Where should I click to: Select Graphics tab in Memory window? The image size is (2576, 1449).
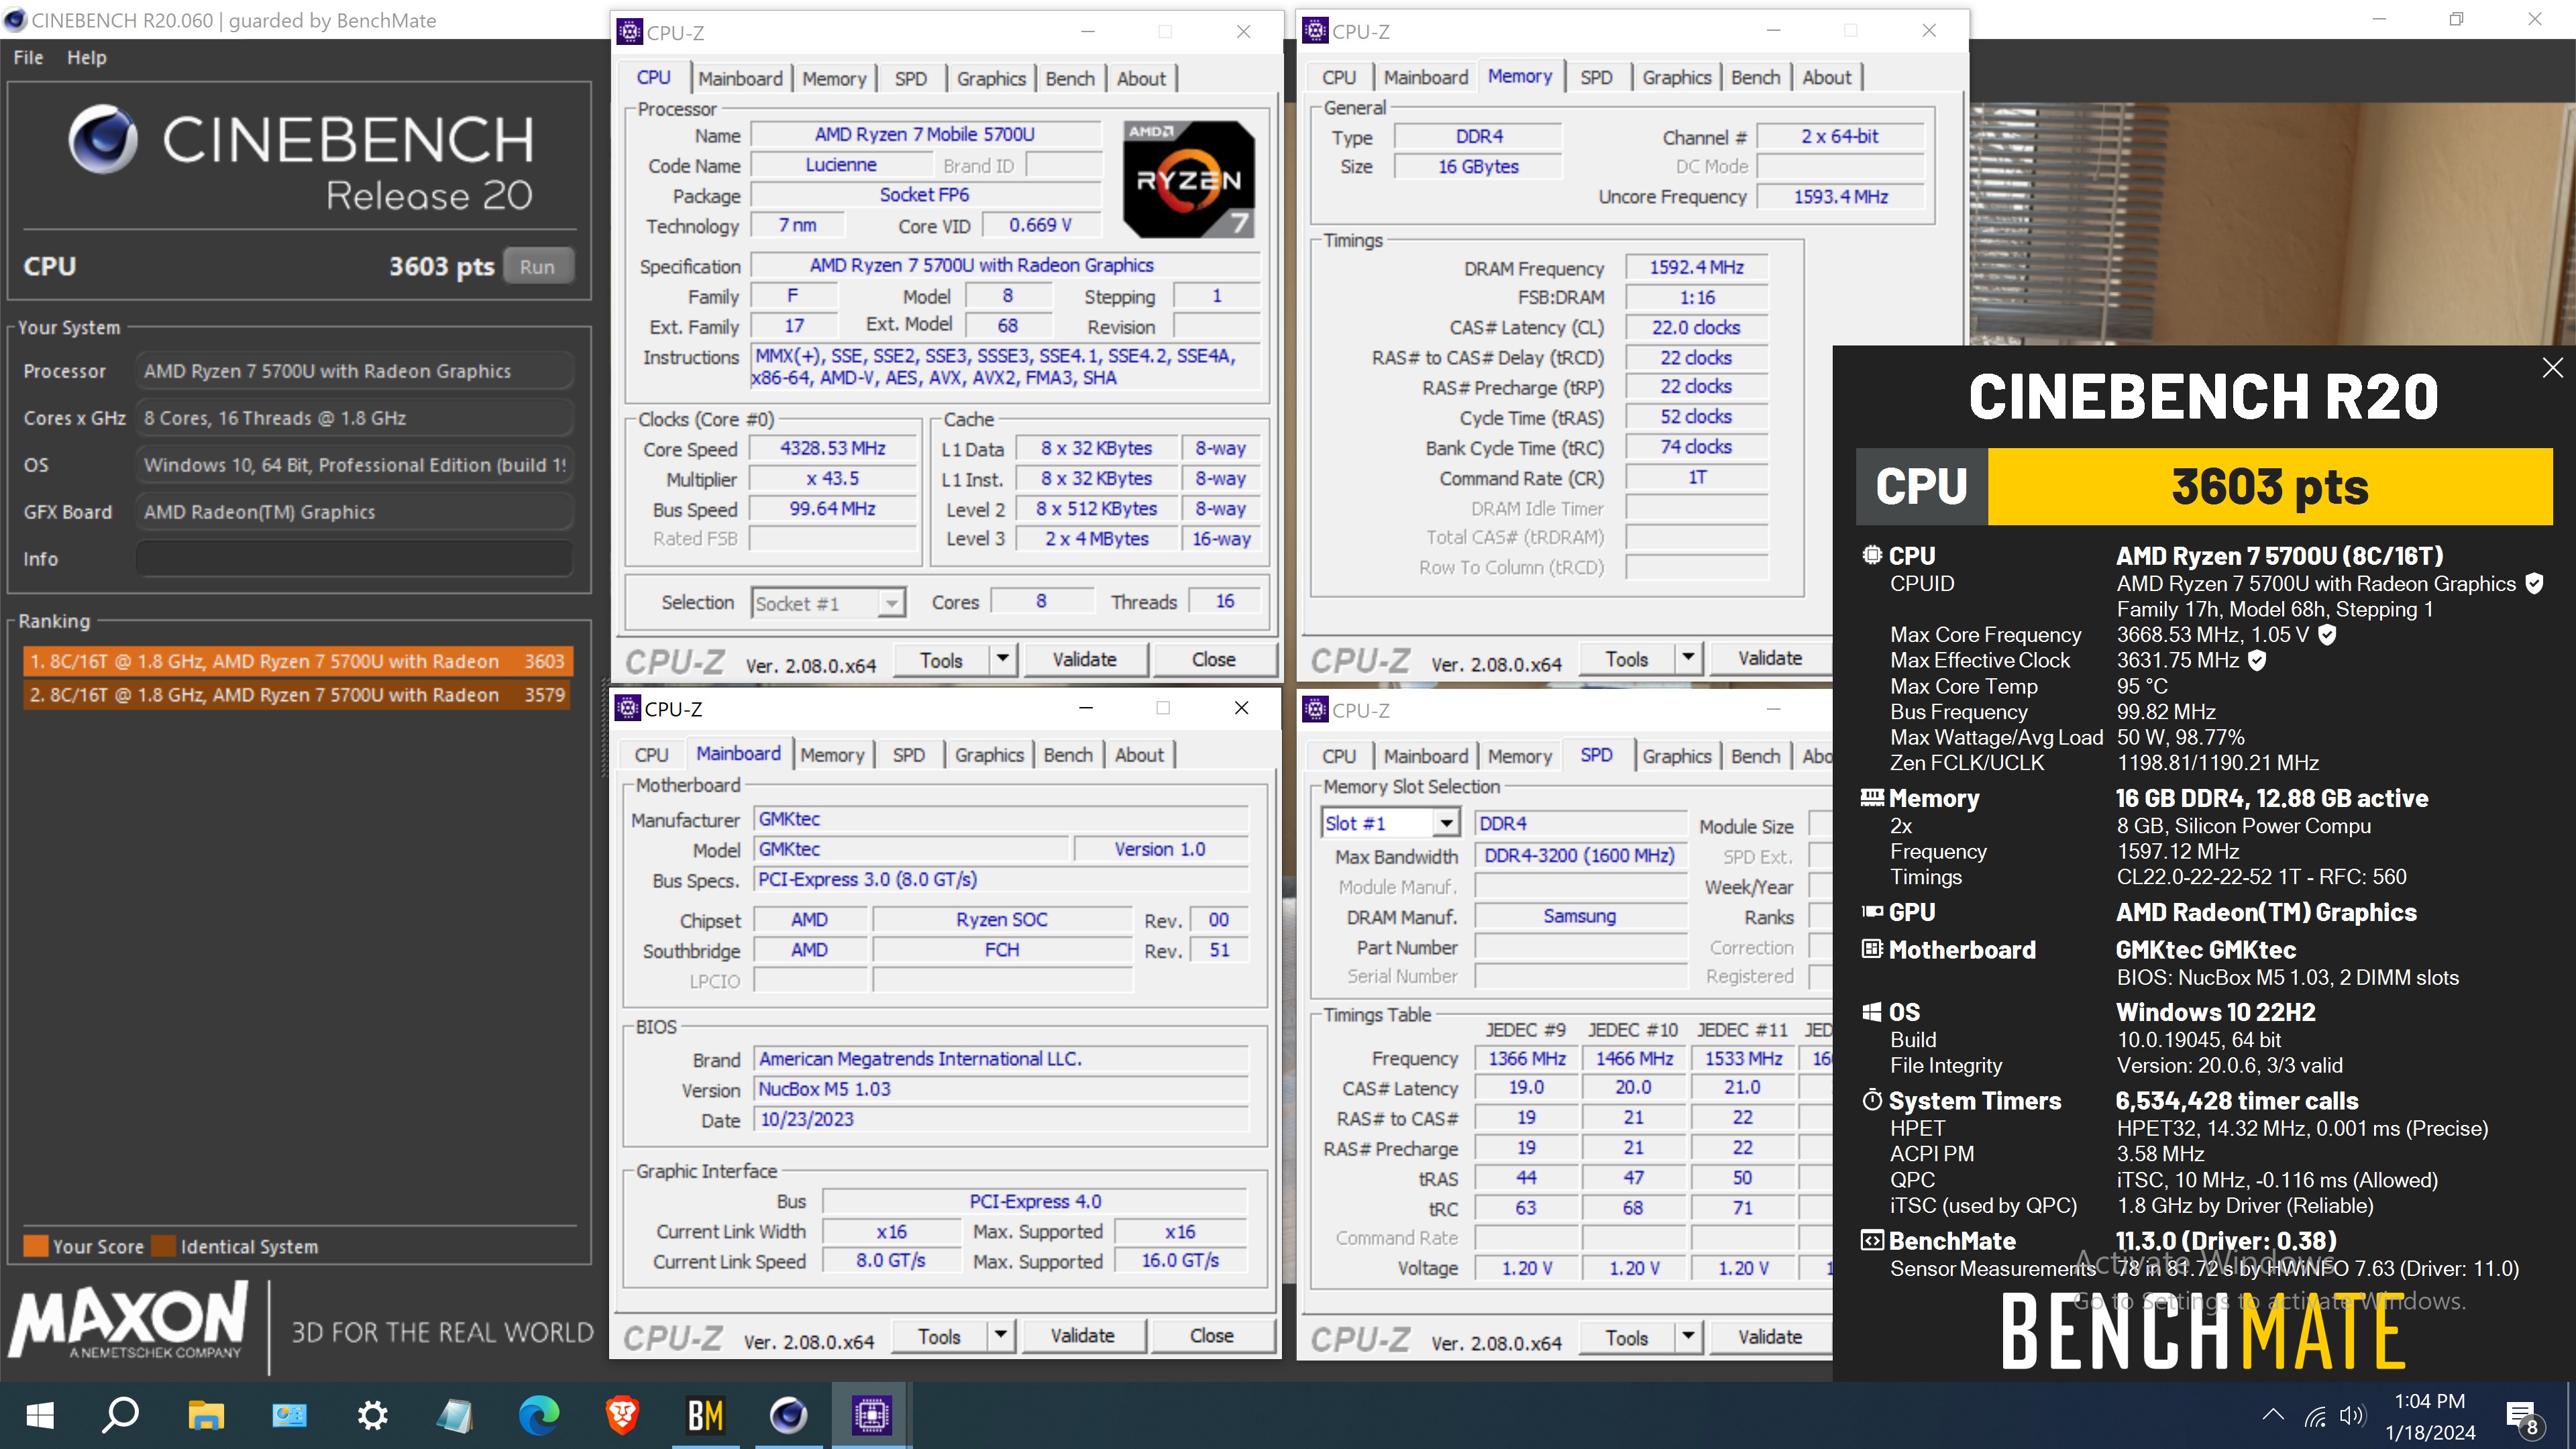[1676, 77]
